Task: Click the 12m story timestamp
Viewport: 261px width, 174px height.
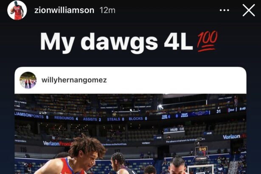Action: (107, 11)
